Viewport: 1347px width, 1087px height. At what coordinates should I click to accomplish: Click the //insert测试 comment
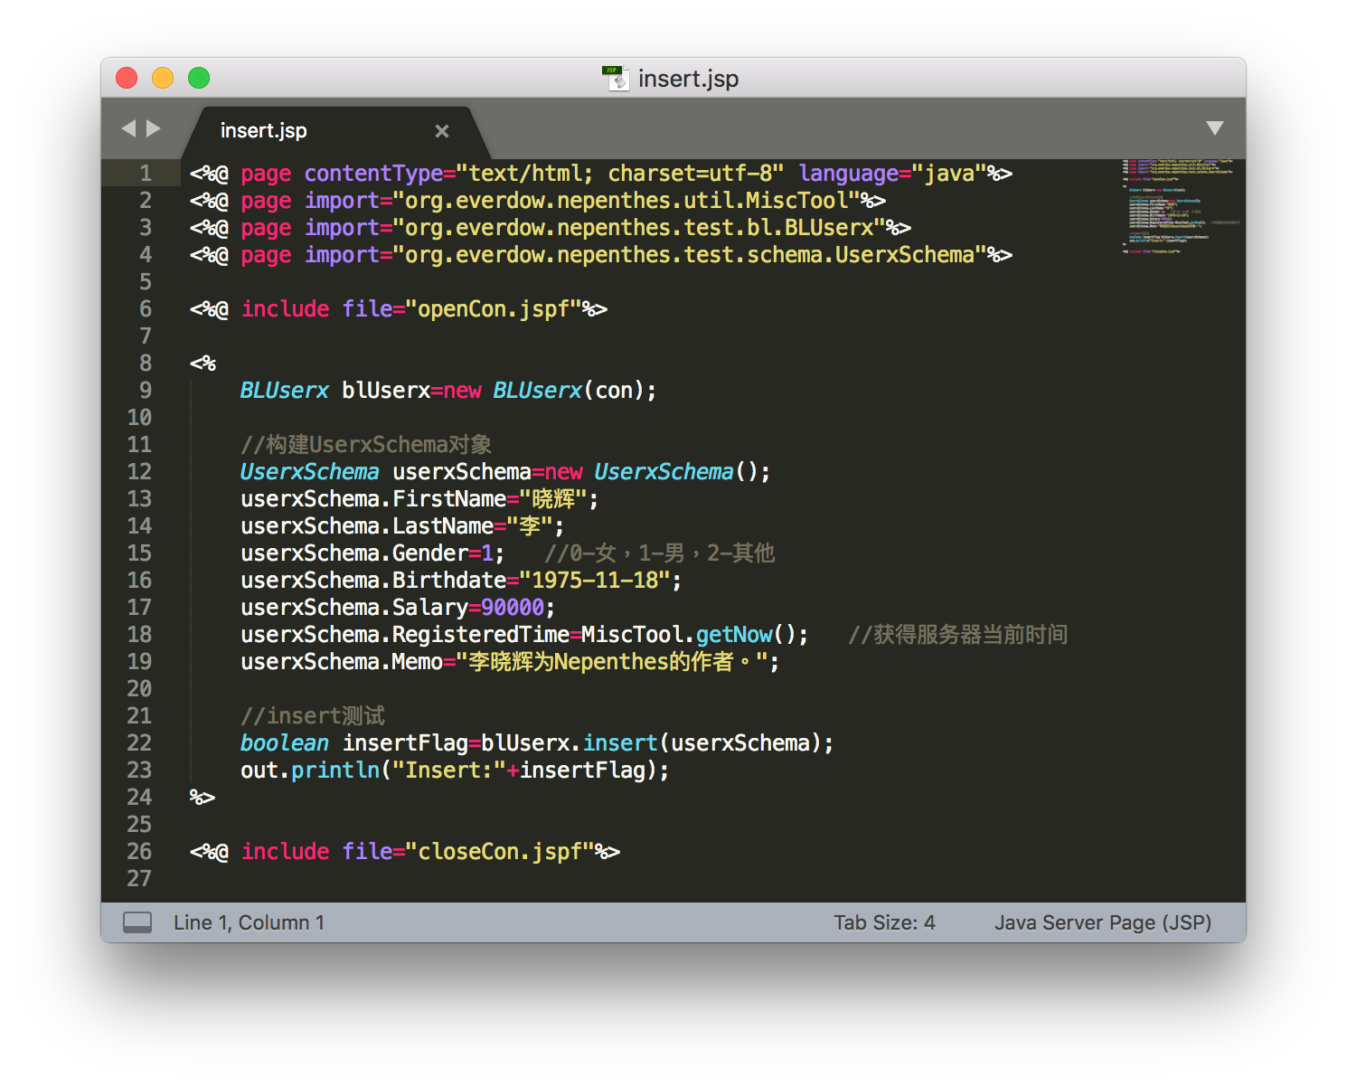(x=313, y=715)
